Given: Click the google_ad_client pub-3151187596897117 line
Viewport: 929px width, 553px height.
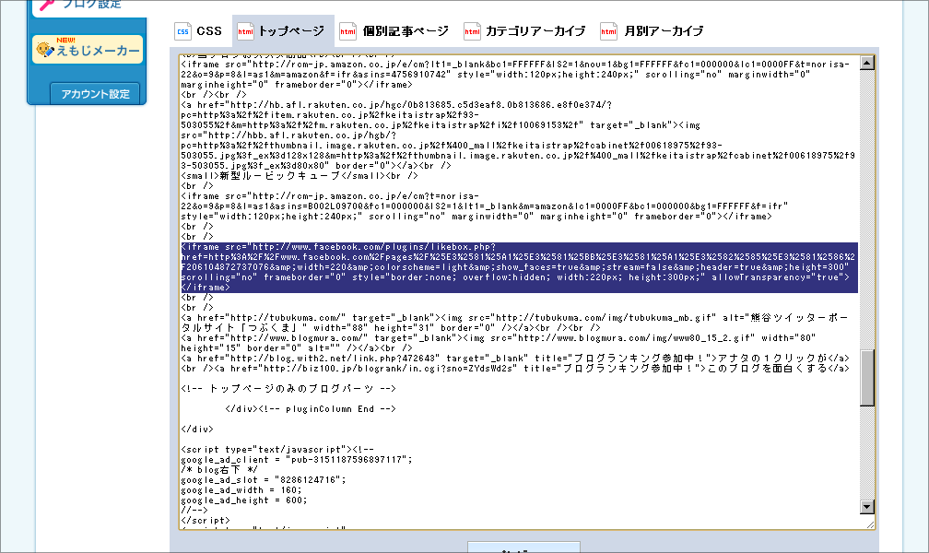Looking at the screenshot, I should pos(297,459).
